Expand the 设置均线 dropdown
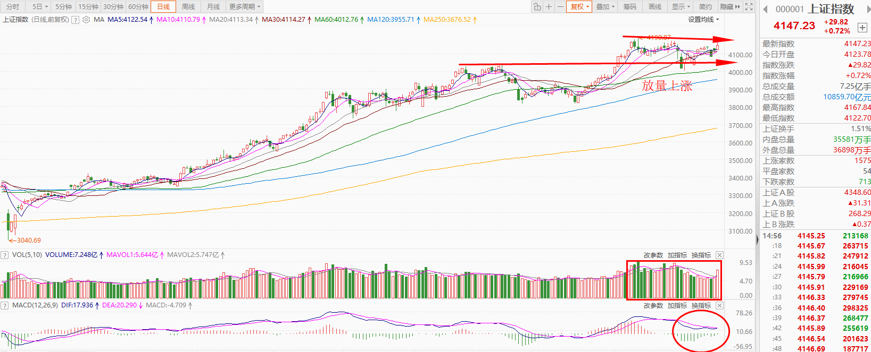Screen dimensions: 871x352 click(703, 20)
